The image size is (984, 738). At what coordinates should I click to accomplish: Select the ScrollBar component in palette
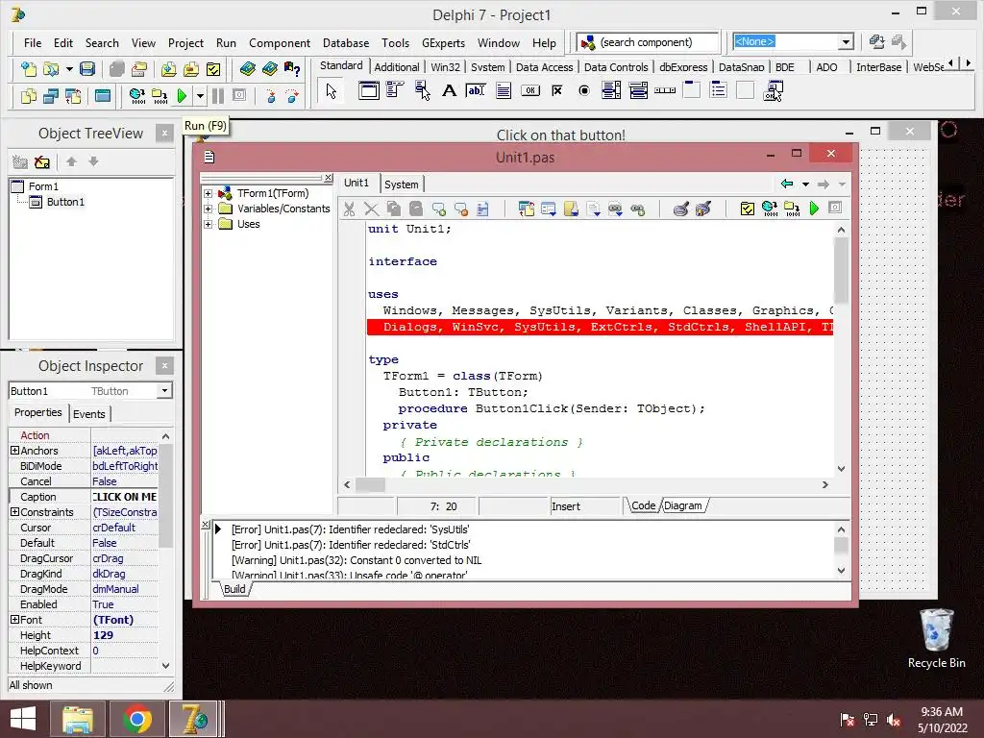(x=665, y=91)
